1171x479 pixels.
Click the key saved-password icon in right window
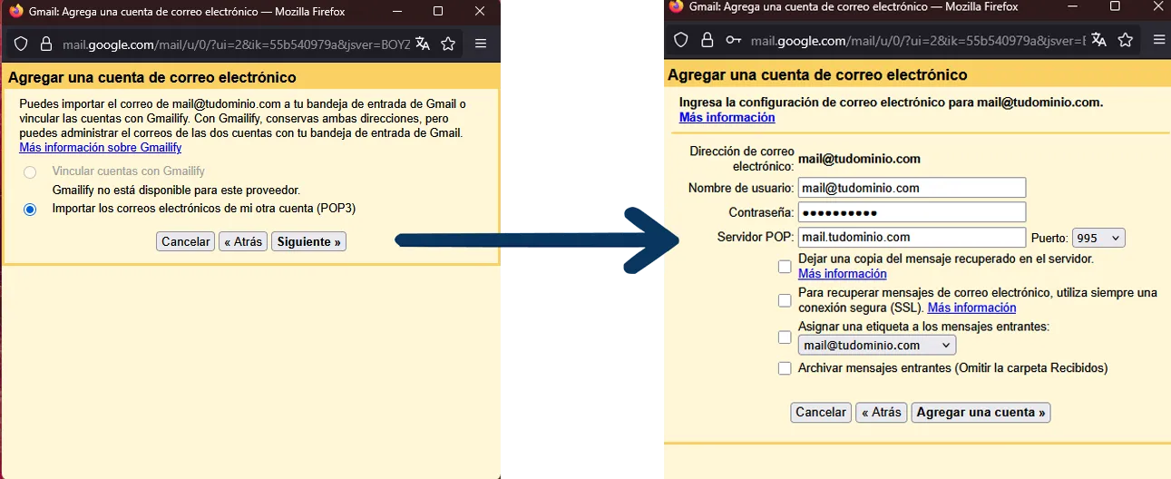(x=734, y=40)
